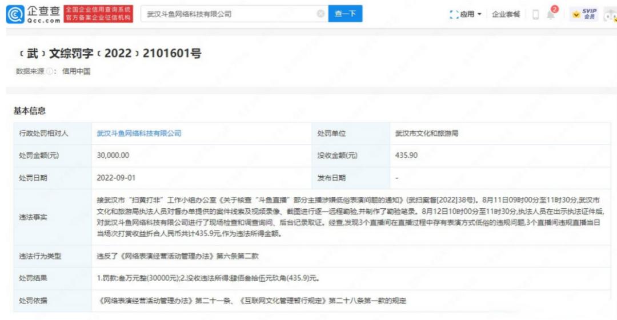Image resolution: width=617 pixels, height=320 pixels.
Task: Click the 处罚单位 label cell
Action: click(x=351, y=133)
